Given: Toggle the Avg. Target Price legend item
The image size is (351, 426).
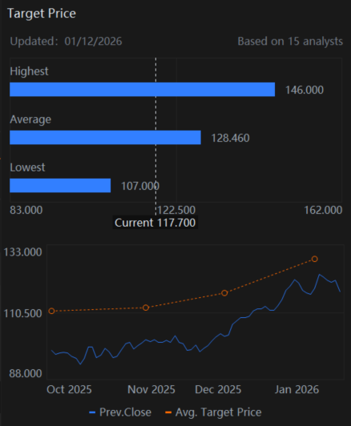Looking at the screenshot, I should [213, 412].
